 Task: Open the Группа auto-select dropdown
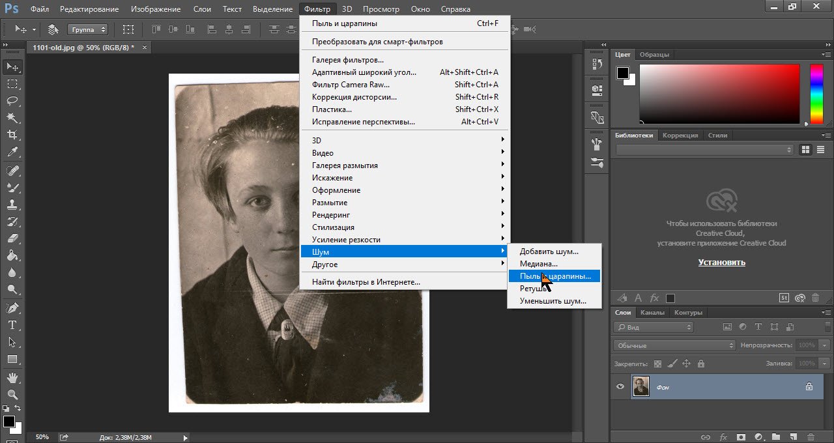click(x=87, y=29)
